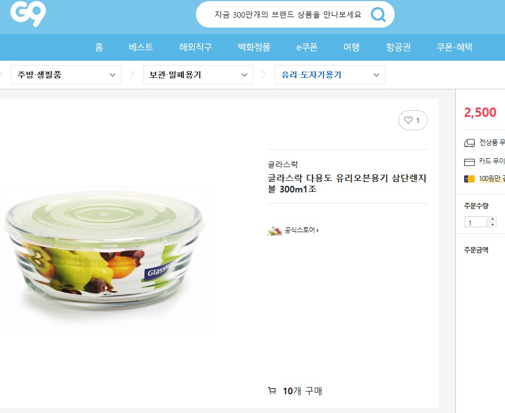
Task: Expand the 보관·밀폐용기 category dropdown
Action: coord(198,74)
